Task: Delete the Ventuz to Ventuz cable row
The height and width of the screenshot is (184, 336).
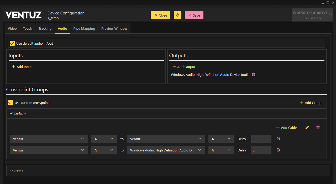Action: (279, 139)
